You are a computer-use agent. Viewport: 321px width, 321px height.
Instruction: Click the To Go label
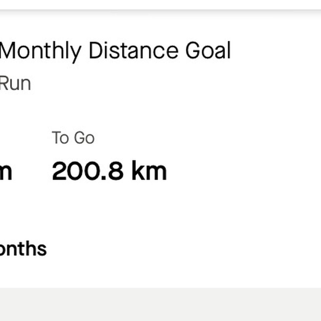(73, 137)
